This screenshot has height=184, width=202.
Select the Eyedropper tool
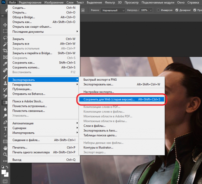click(x=5, y=64)
